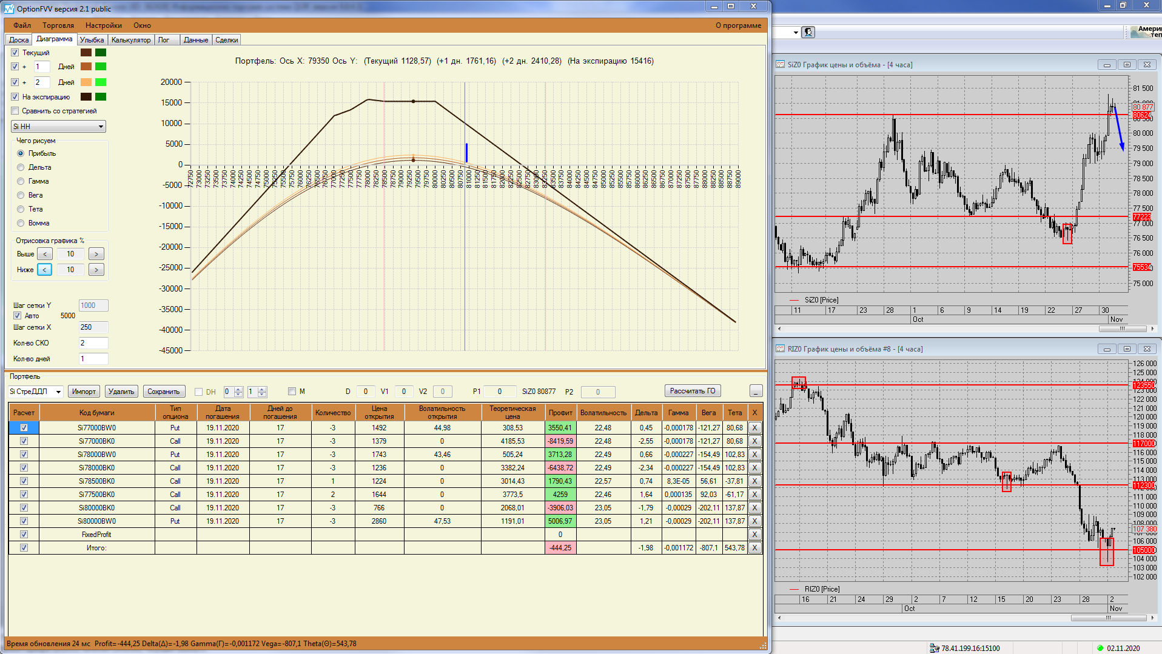Toggle the 'M' checkbox in portfolio toolbar
The height and width of the screenshot is (654, 1162).
point(292,392)
